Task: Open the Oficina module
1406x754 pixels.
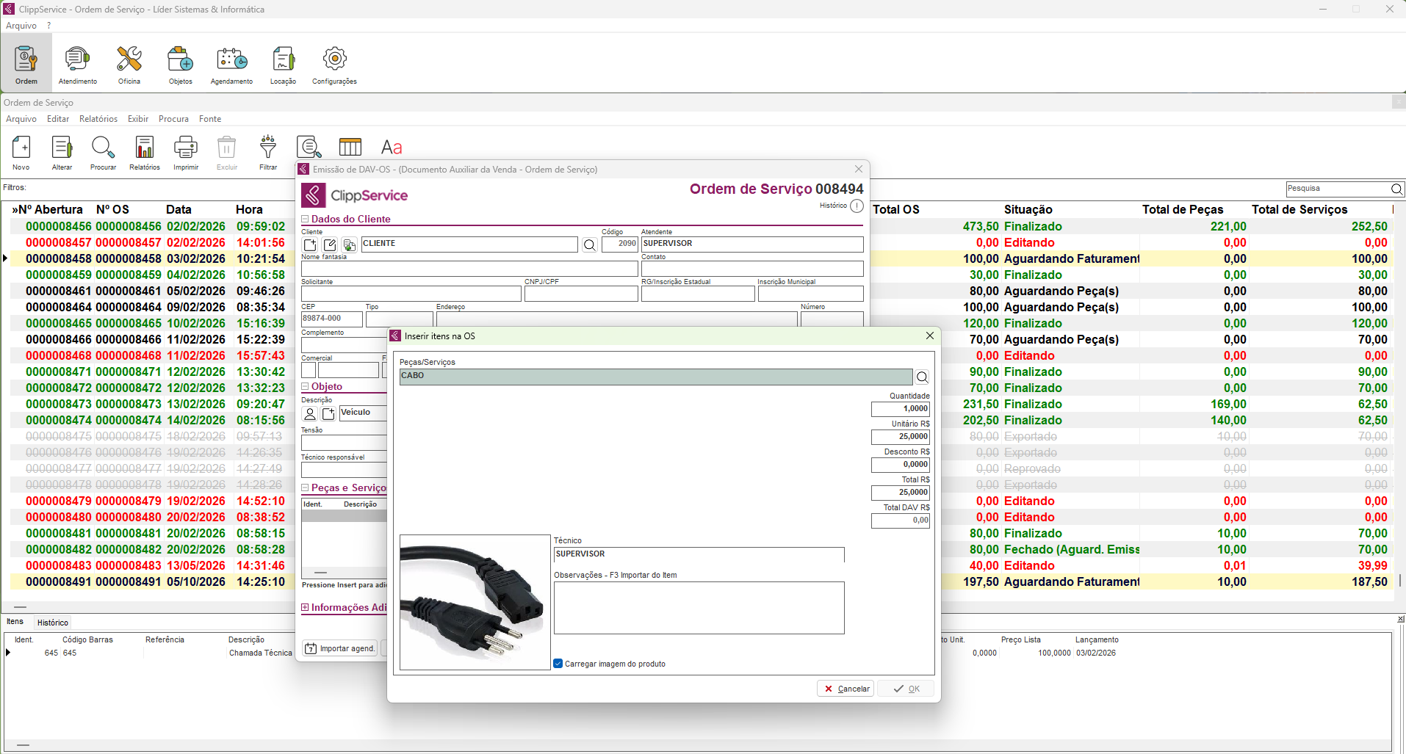Action: (129, 64)
